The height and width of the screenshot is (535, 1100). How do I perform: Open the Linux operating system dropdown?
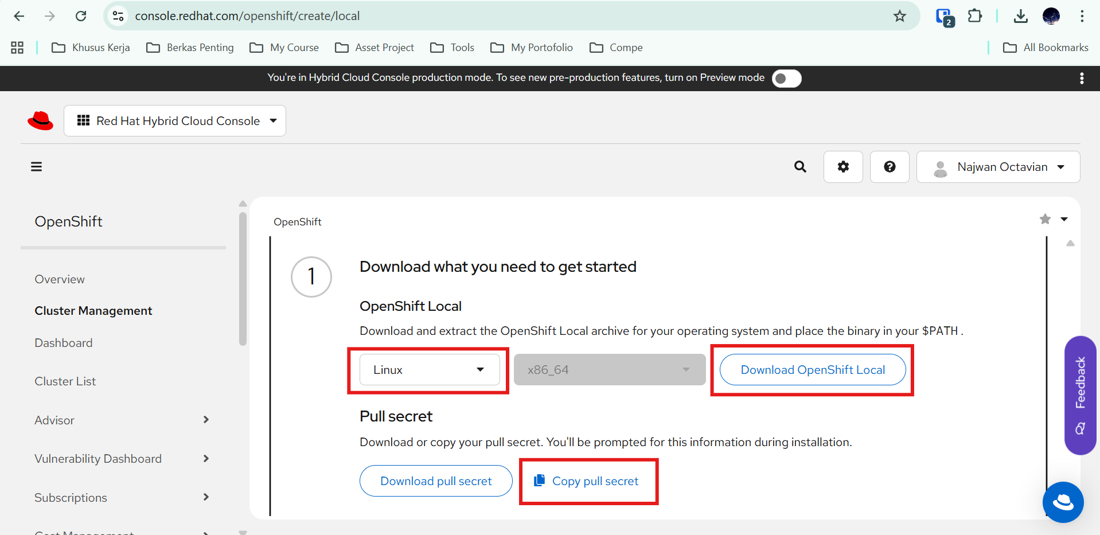429,370
